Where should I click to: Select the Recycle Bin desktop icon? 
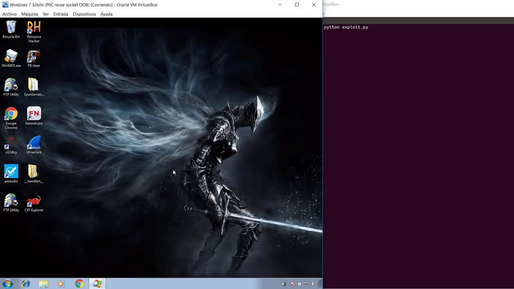click(x=11, y=30)
